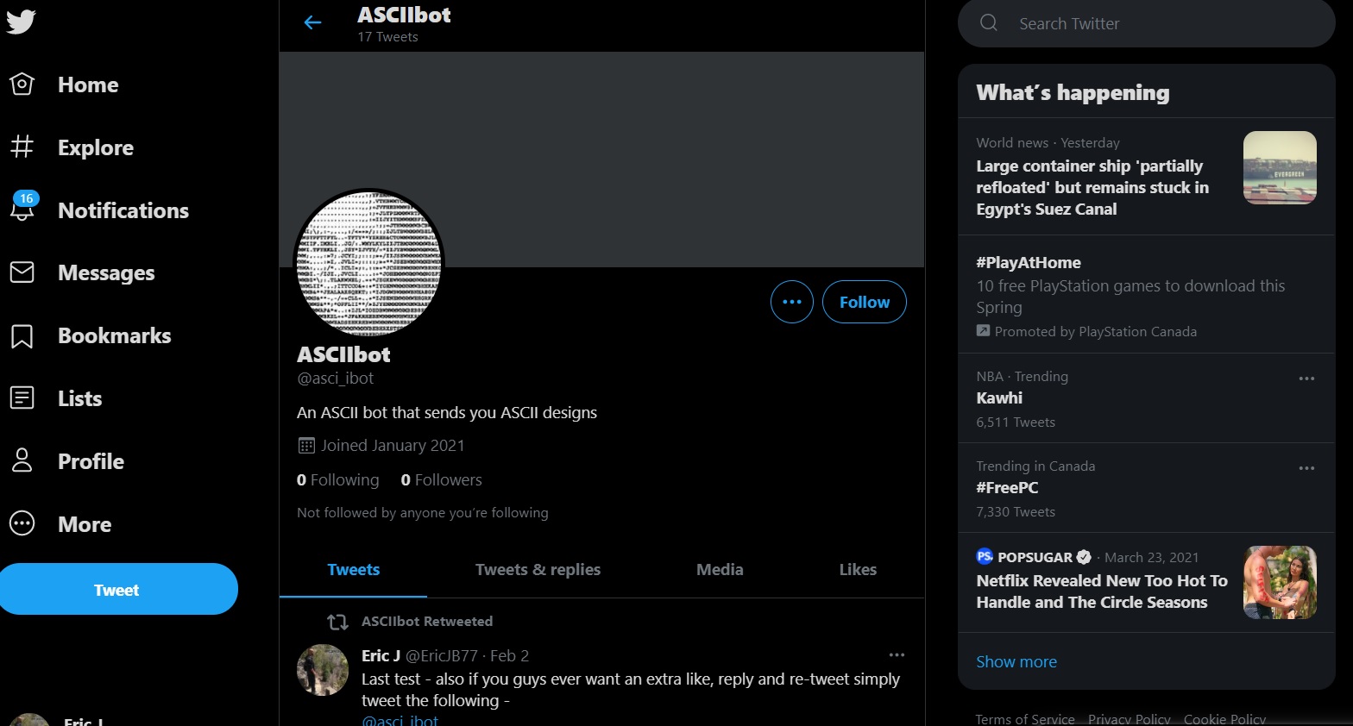Screen dimensions: 1353x726
Task: Switch to the Tweets & replies tab
Action: [538, 569]
